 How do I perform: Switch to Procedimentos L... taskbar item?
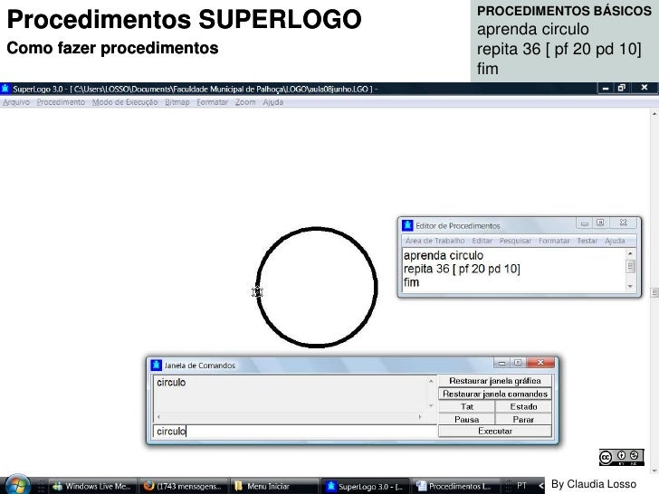[454, 486]
